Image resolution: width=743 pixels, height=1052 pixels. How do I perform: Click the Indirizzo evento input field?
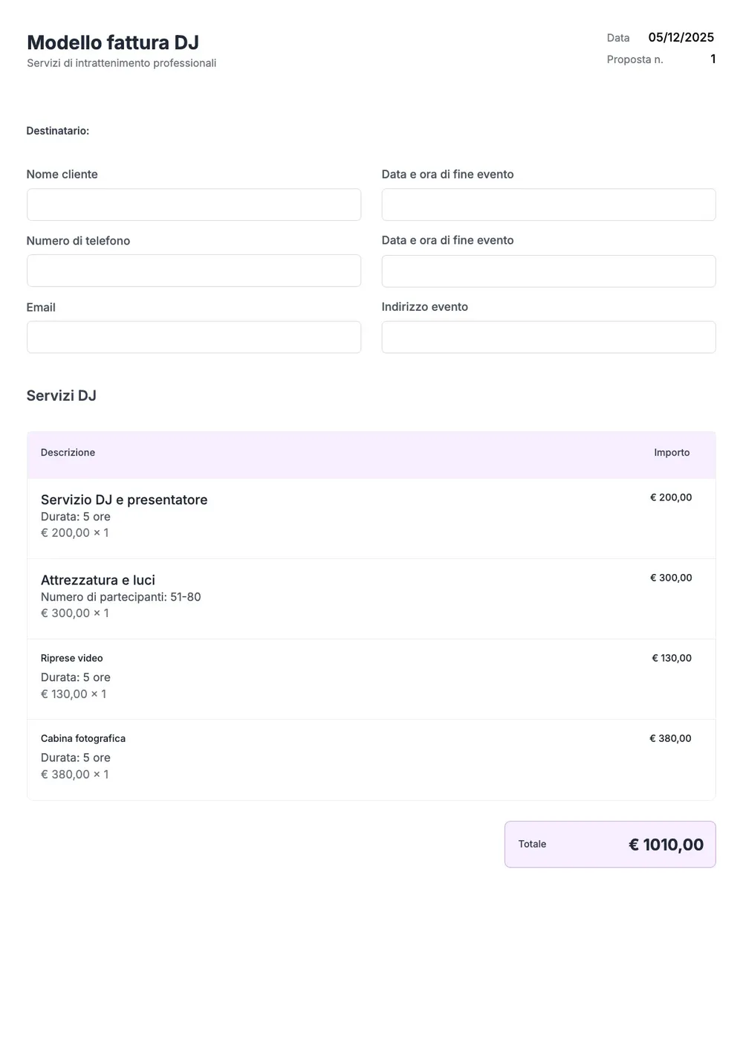click(548, 337)
